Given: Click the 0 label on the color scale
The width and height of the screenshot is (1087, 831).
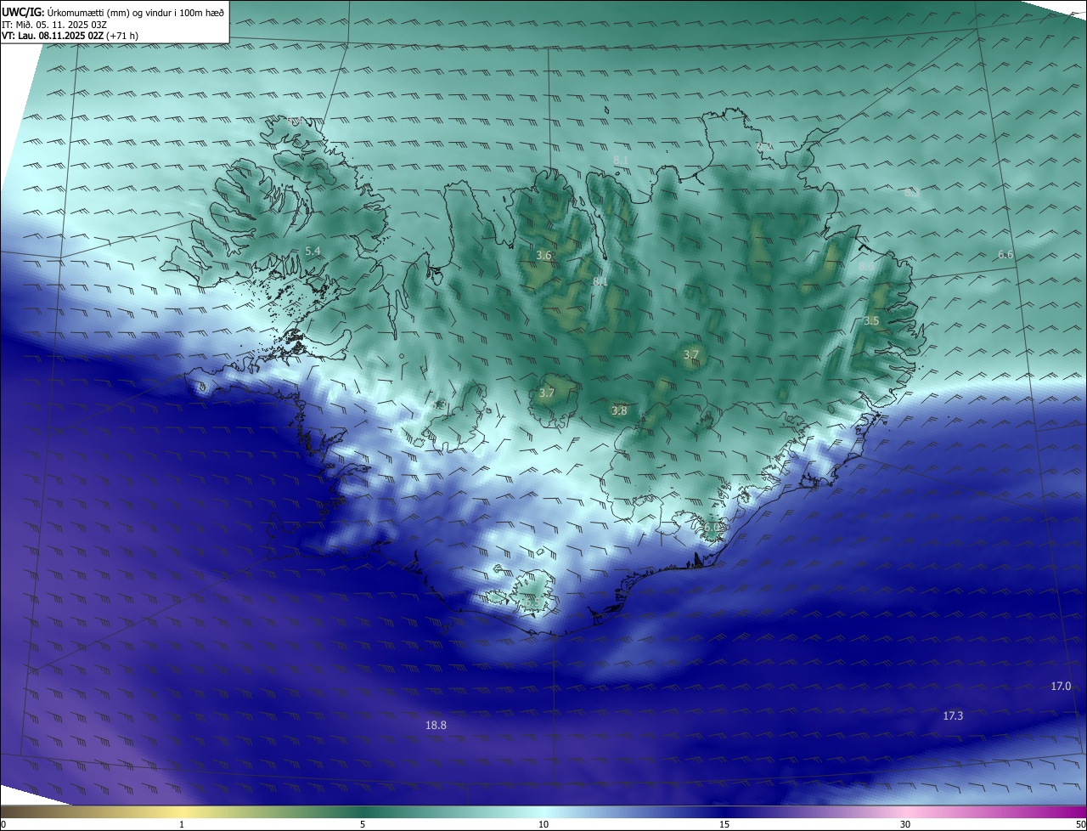Looking at the screenshot, I should 3,824.
